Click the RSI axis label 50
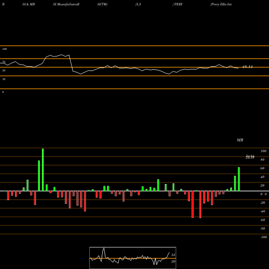The width and height of the screenshot is (269, 269). 4,70
